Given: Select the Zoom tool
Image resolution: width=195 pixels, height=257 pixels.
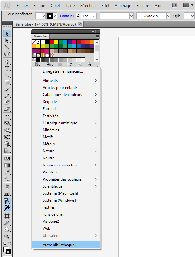Looking at the screenshot, I should [x=7, y=236].
